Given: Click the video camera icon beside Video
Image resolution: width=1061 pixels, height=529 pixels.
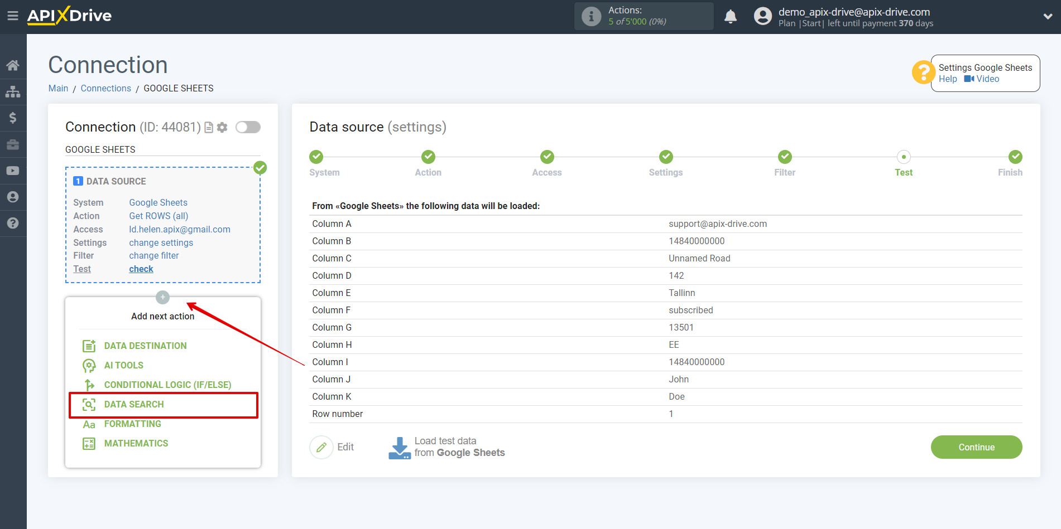Looking at the screenshot, I should click(969, 79).
